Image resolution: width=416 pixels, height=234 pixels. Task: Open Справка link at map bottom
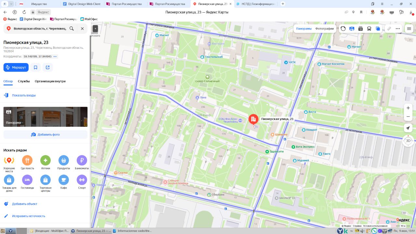(x=357, y=226)
